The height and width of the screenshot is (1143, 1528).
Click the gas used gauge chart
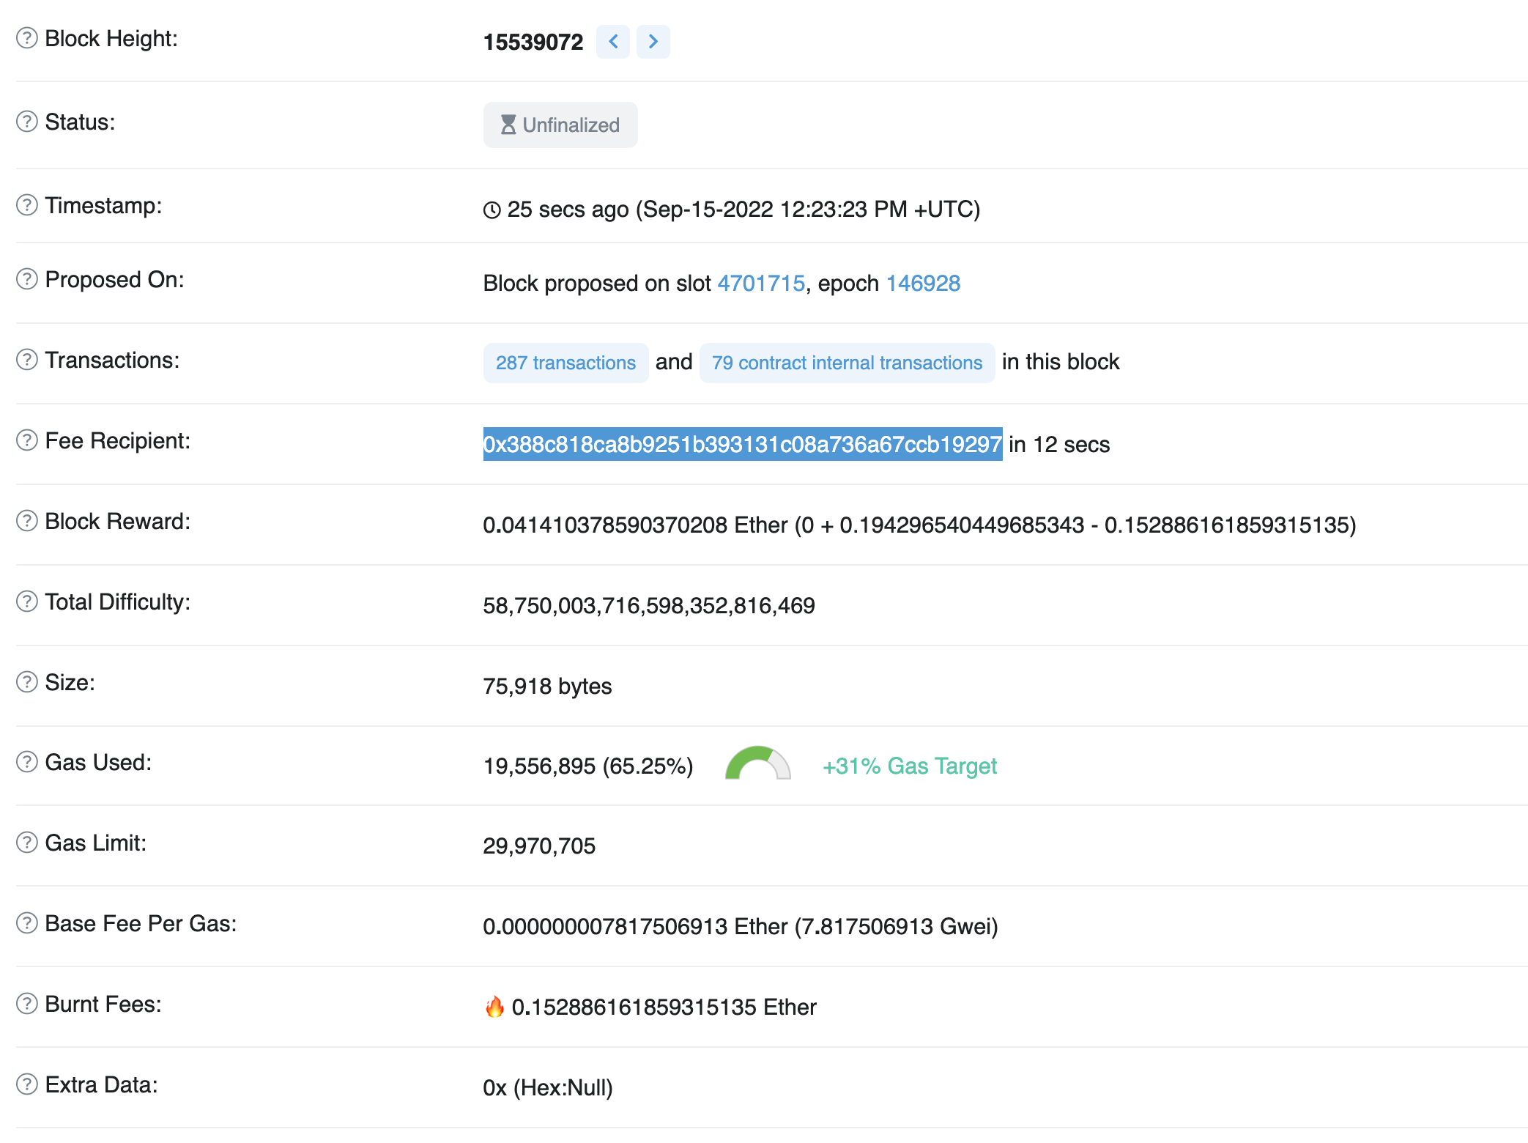pos(758,763)
